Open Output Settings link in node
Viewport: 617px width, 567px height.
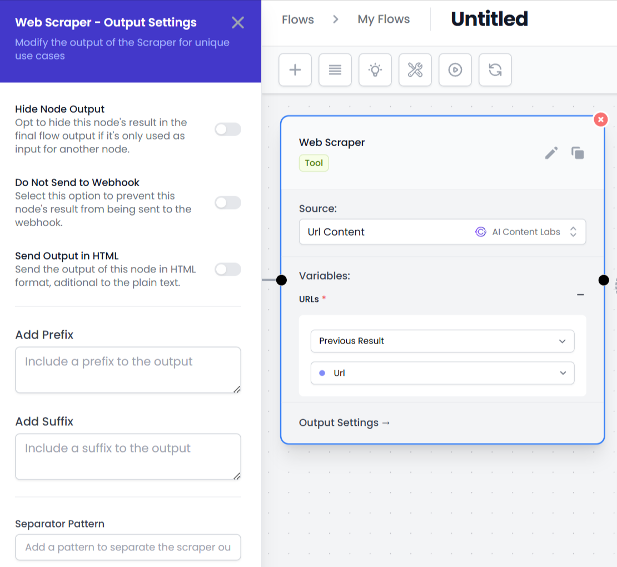click(344, 422)
